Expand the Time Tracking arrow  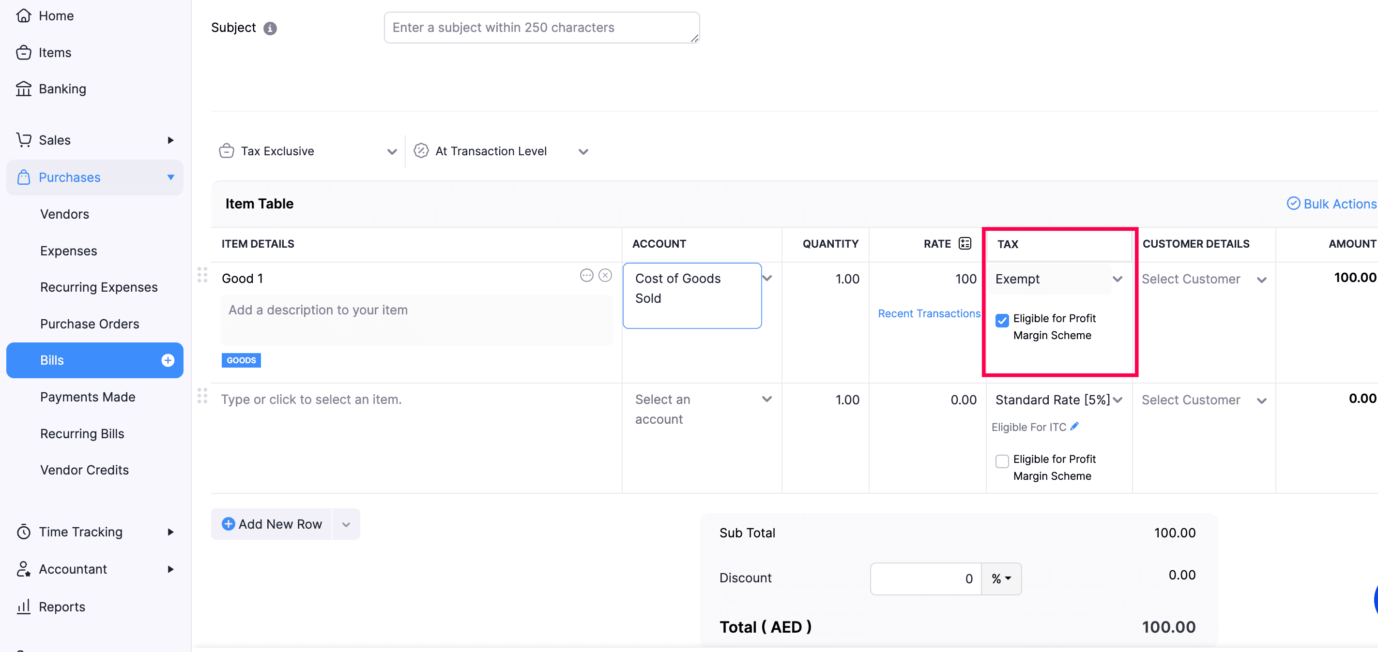pos(170,532)
